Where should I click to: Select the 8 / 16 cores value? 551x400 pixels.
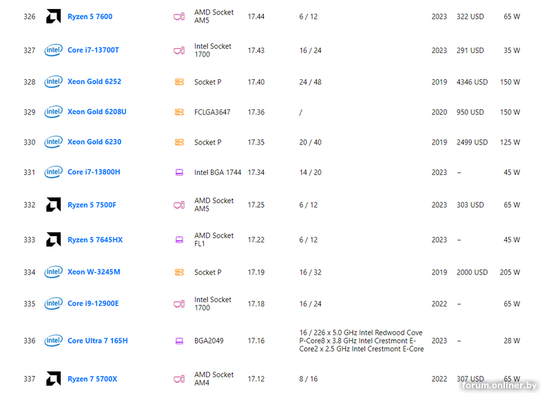click(308, 379)
